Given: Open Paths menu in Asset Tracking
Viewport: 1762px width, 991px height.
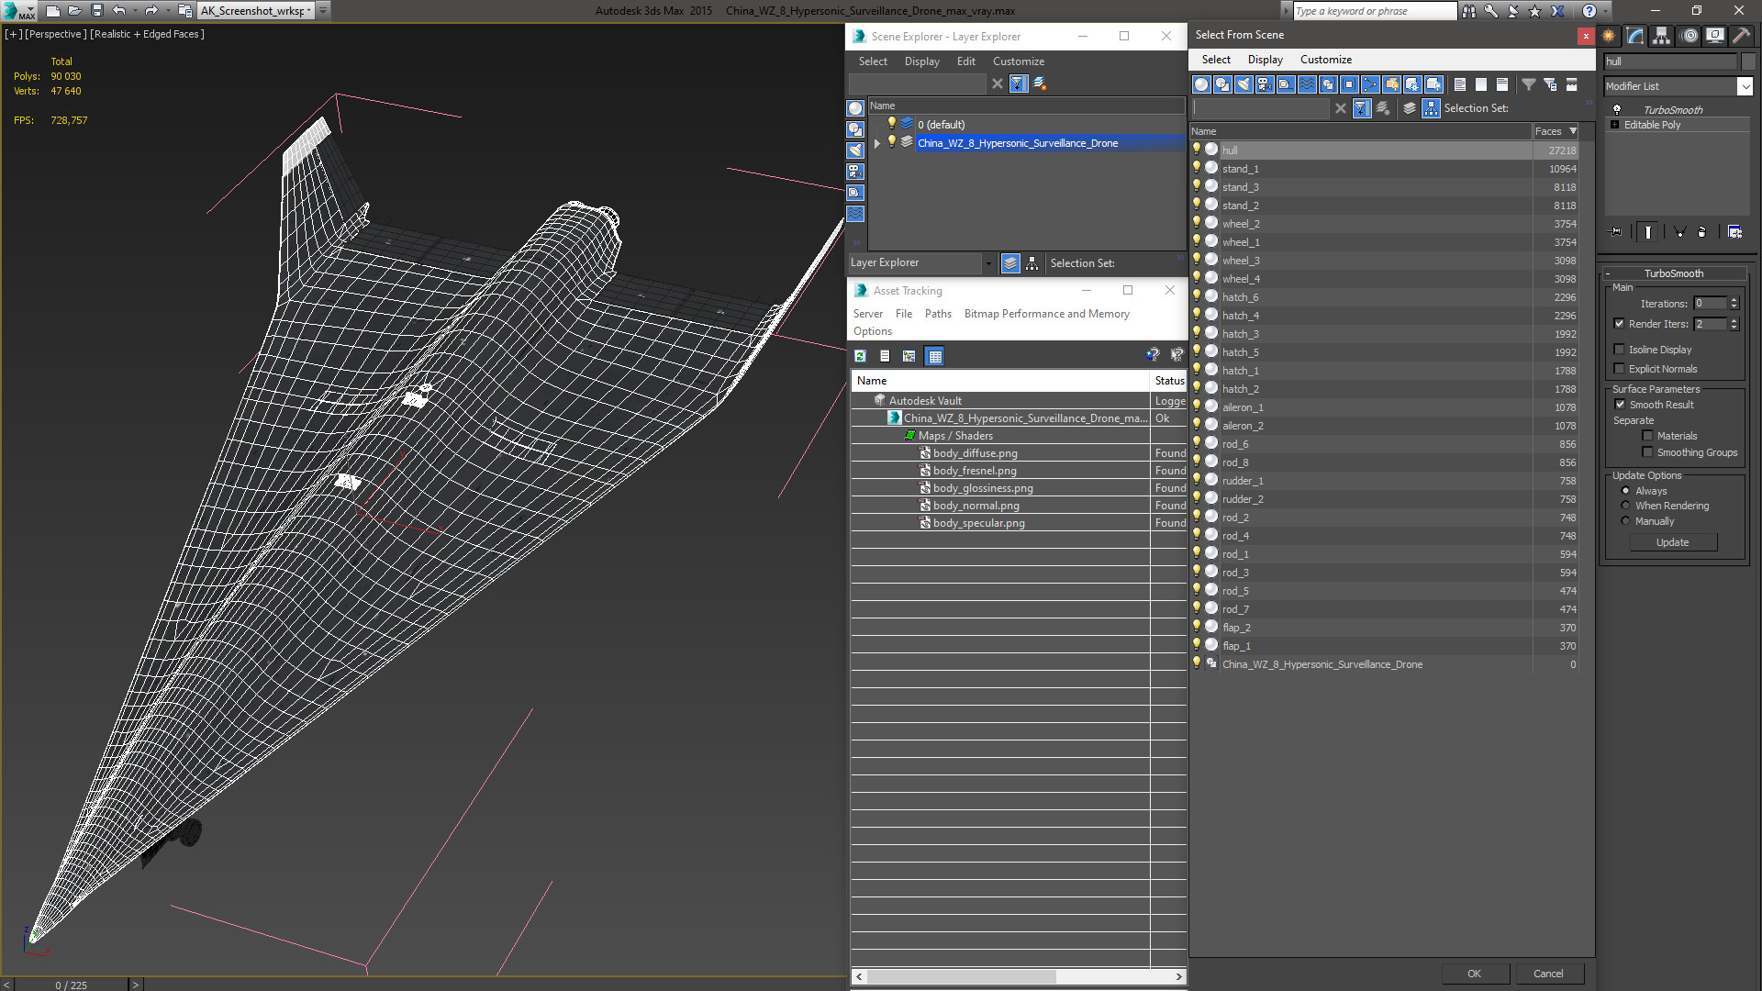Looking at the screenshot, I should point(938,314).
